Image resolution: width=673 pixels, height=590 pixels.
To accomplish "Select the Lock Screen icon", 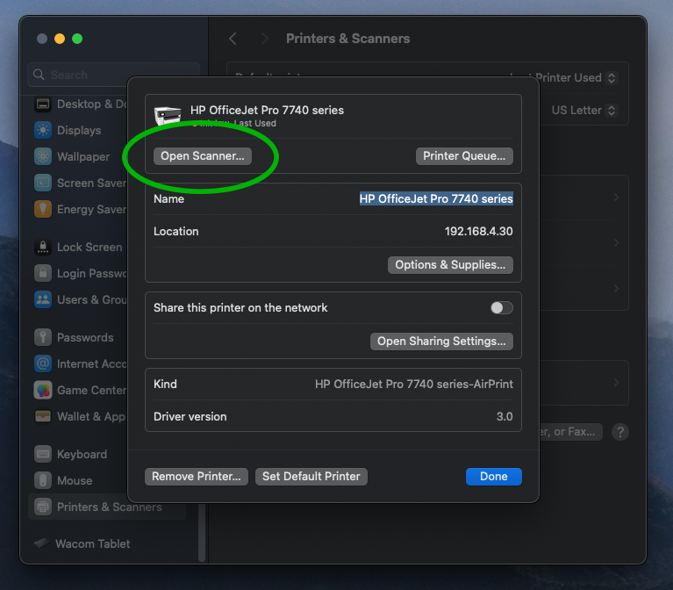I will (43, 247).
